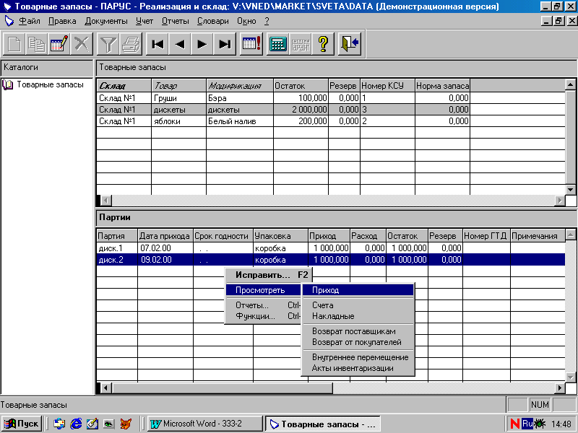Select the Товарные запасы catalog tree item
578x433 pixels.
[x=50, y=84]
